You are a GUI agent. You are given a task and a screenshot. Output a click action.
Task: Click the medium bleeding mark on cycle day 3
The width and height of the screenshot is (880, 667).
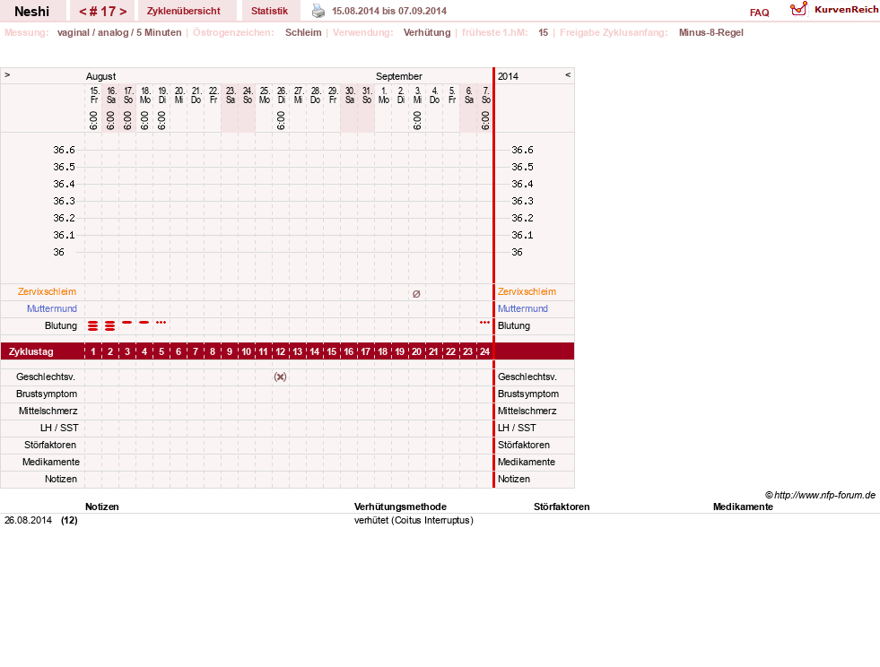pyautogui.click(x=127, y=322)
